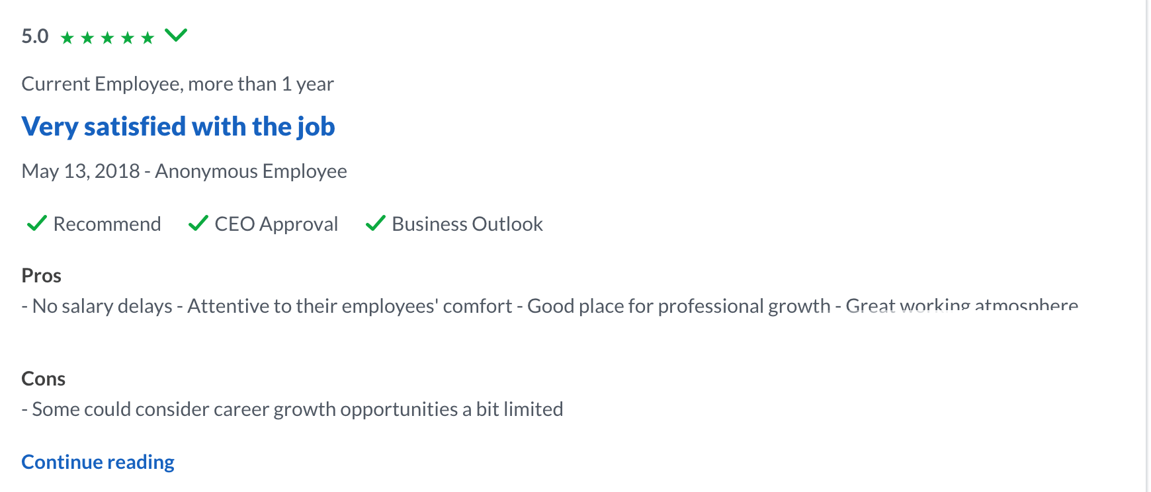Click the green checkmark beside Business Outlook

375,224
